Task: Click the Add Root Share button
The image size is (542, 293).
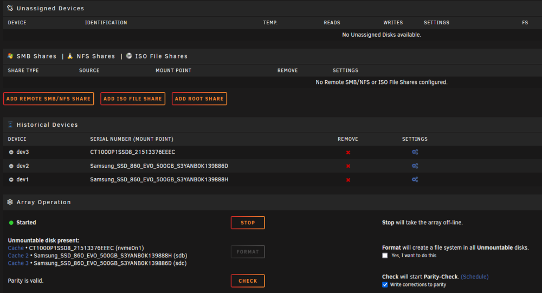Action: pos(199,99)
